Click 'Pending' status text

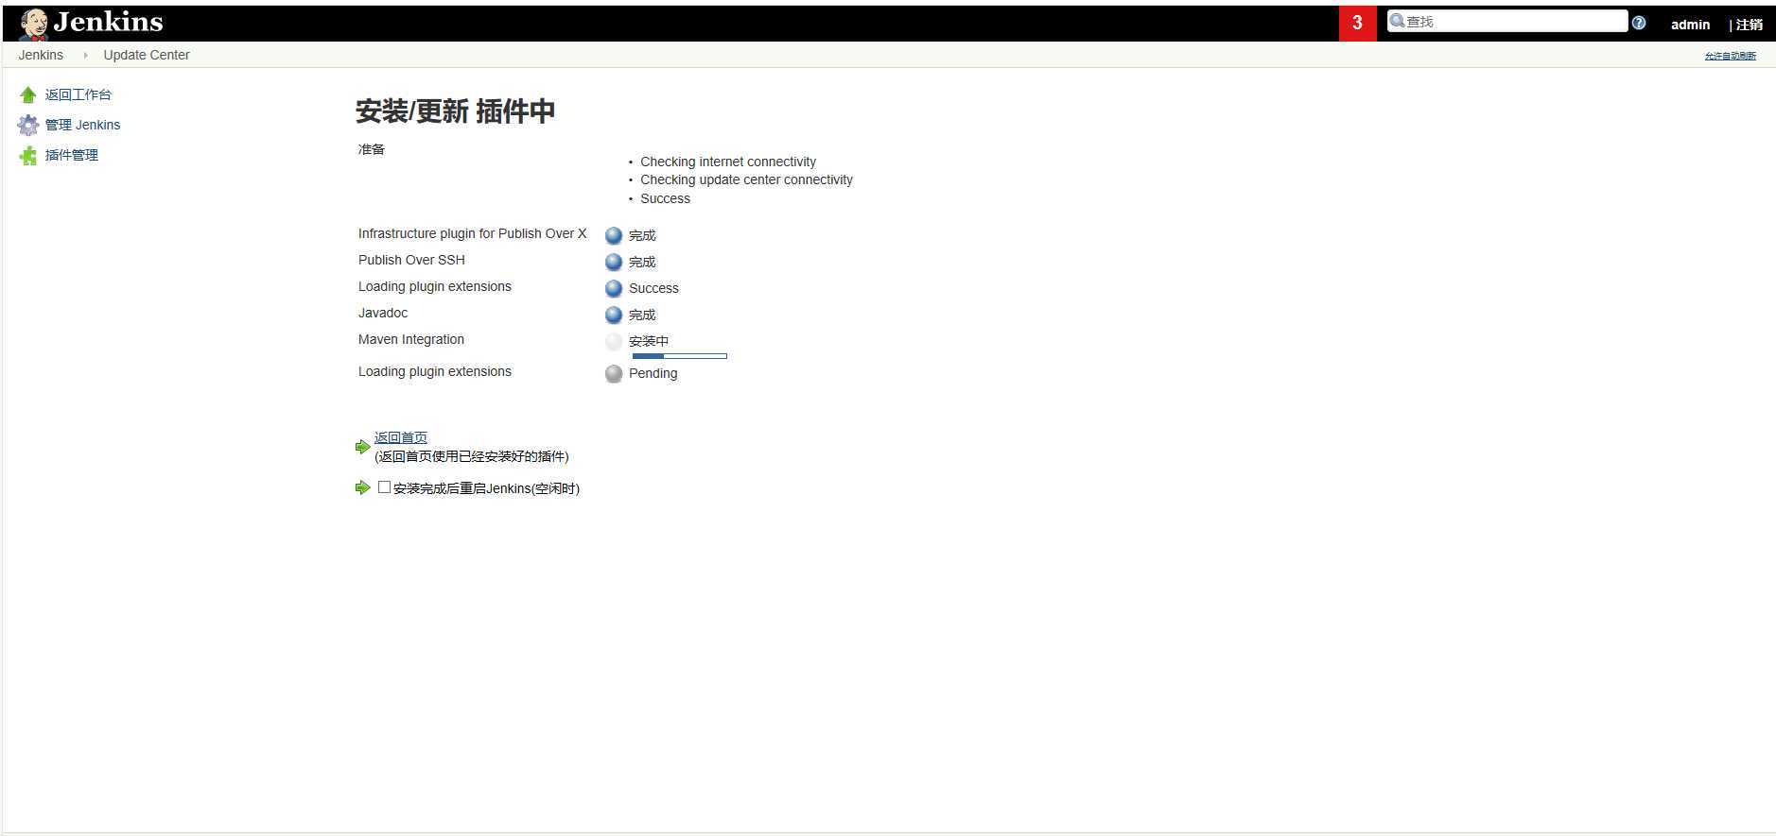click(653, 373)
